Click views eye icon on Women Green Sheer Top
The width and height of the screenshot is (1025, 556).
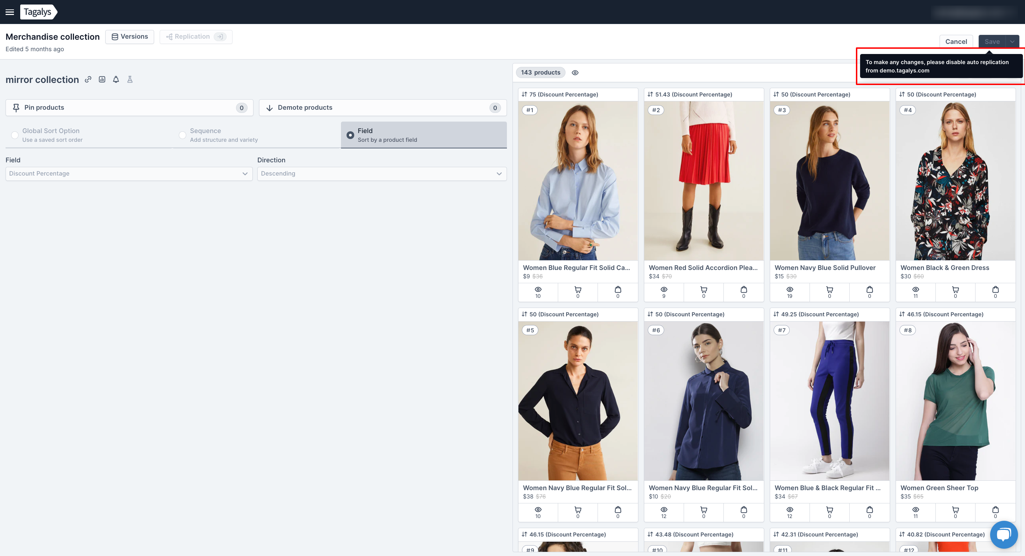coord(916,510)
